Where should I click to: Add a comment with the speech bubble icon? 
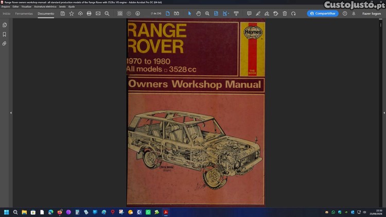coord(249,13)
